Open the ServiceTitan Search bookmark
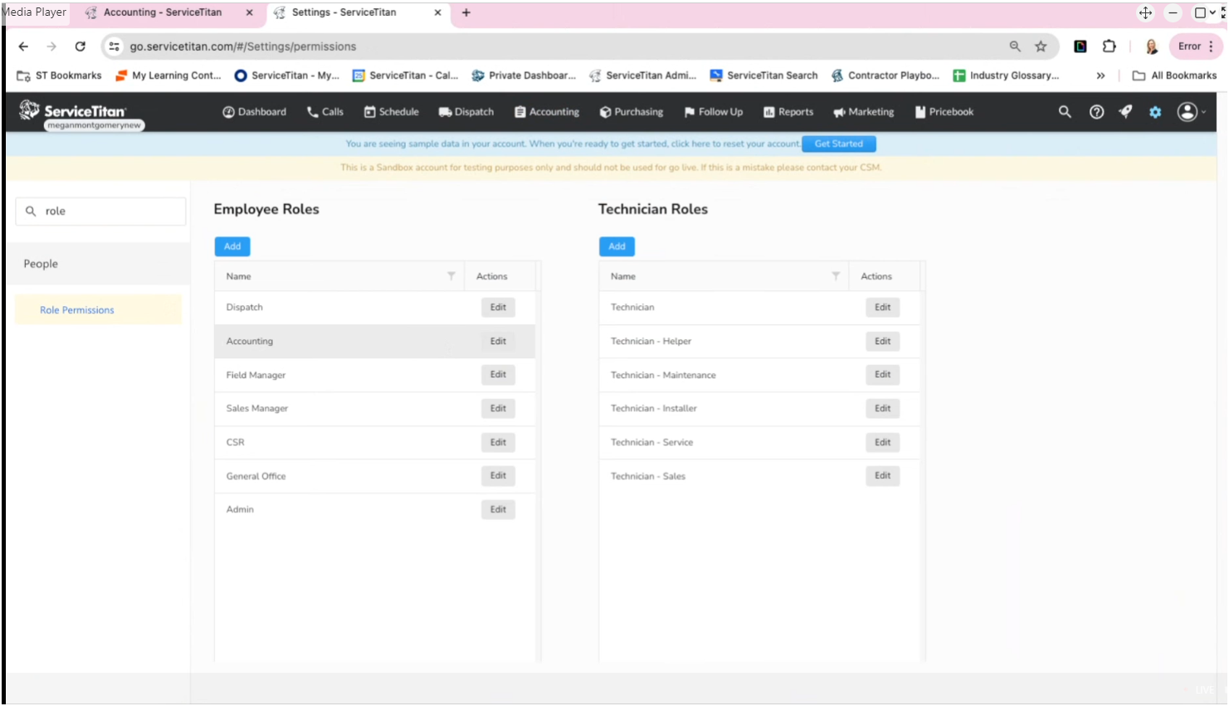Image resolution: width=1229 pixels, height=706 pixels. [763, 75]
